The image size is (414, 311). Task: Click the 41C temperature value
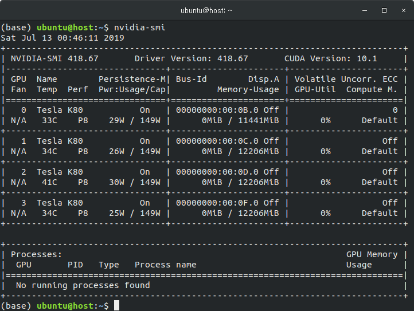50,182
